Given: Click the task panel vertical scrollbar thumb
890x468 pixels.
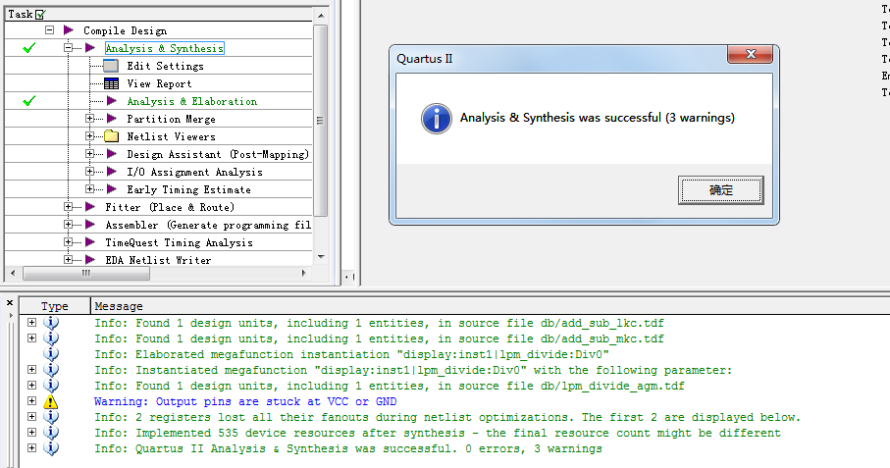Looking at the screenshot, I should (320, 121).
